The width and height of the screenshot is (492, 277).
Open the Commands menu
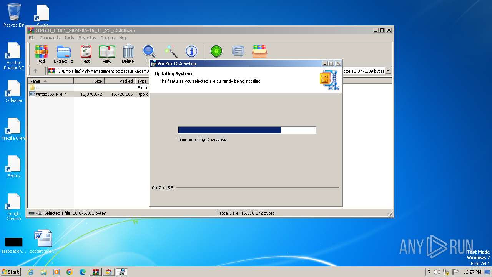click(x=50, y=38)
